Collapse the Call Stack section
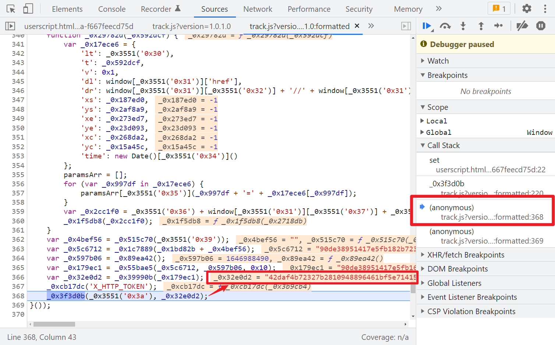 pyautogui.click(x=485, y=145)
